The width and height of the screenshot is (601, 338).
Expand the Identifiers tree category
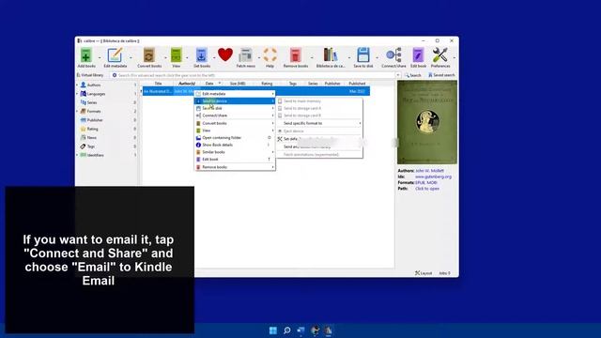pyautogui.click(x=77, y=155)
